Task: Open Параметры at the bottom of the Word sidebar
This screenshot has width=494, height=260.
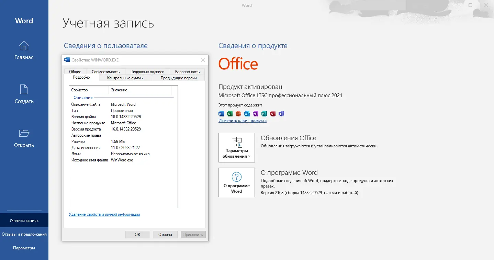Action: click(x=24, y=248)
